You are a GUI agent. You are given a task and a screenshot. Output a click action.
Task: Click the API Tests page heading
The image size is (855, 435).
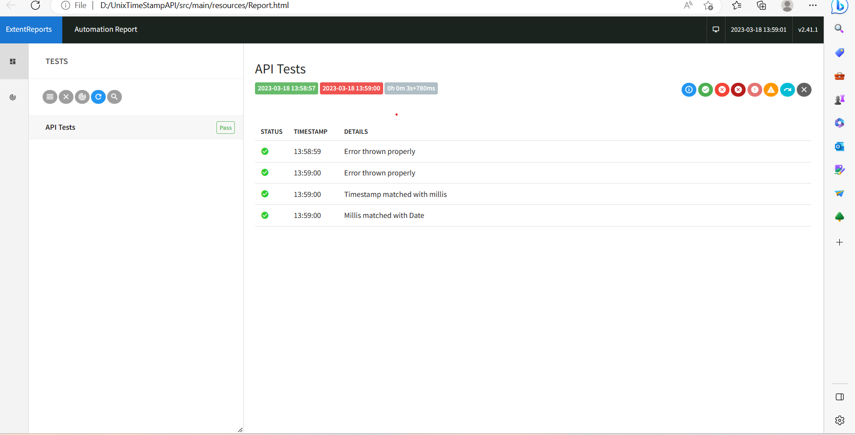(280, 69)
